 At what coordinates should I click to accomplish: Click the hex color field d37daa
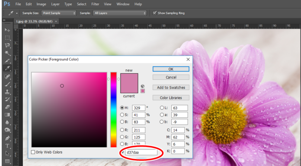(141, 152)
